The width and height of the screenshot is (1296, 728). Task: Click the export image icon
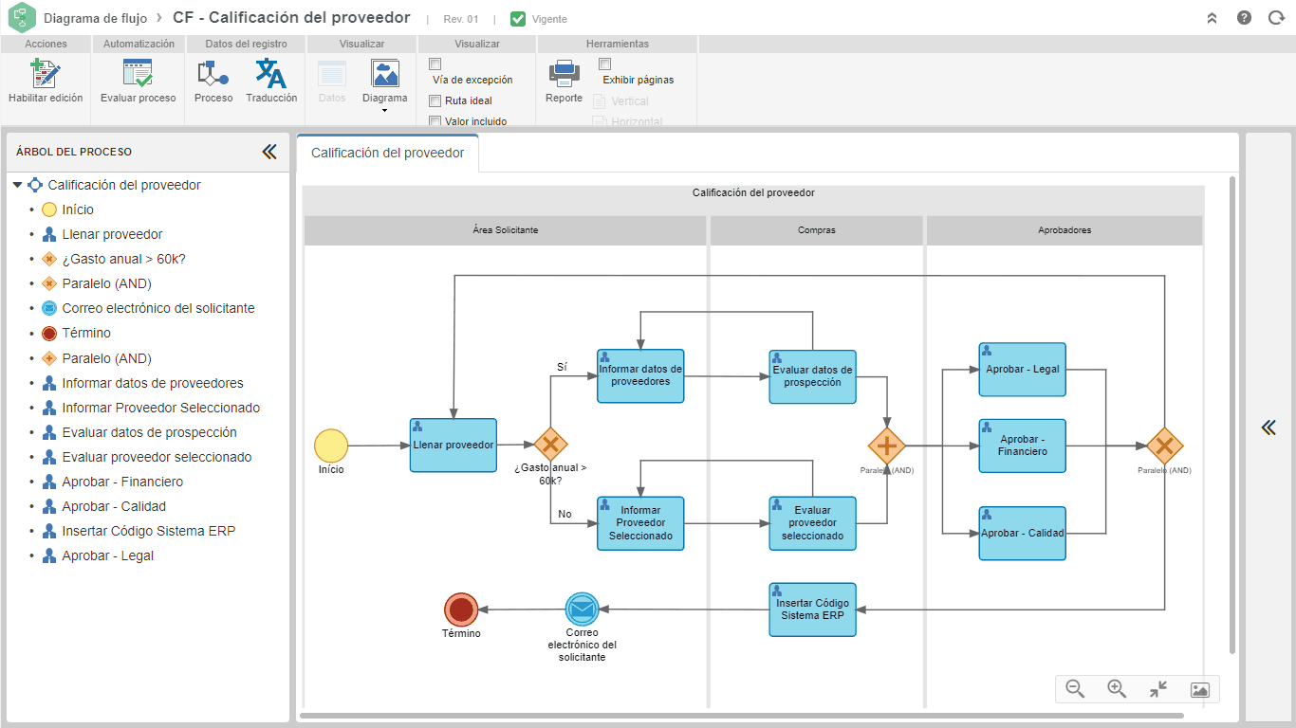click(x=1199, y=690)
